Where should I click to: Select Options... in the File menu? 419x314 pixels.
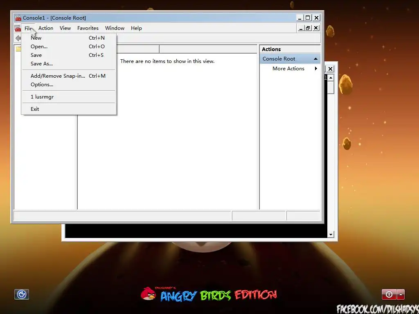coord(69,84)
